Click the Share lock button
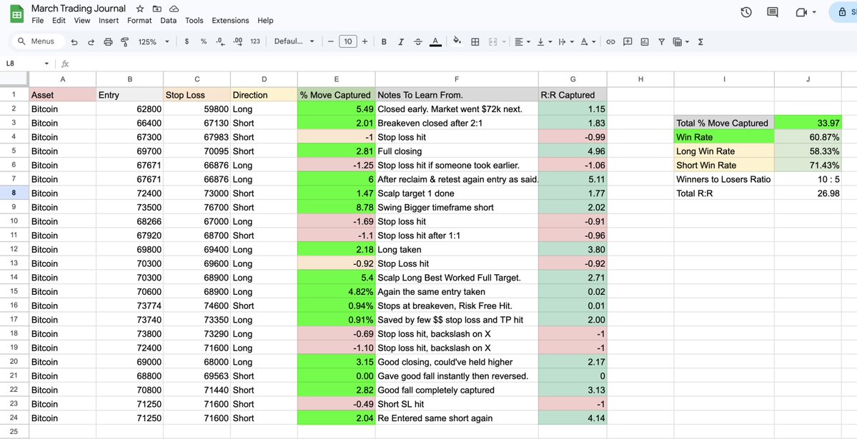Image resolution: width=857 pixels, height=439 pixels. click(x=844, y=13)
